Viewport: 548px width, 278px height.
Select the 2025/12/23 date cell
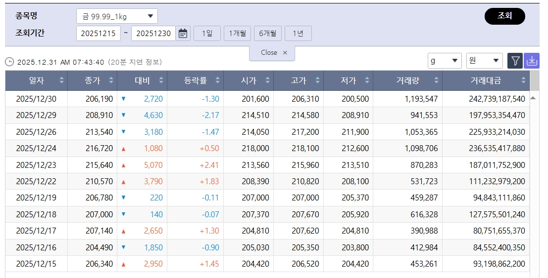pos(36,164)
